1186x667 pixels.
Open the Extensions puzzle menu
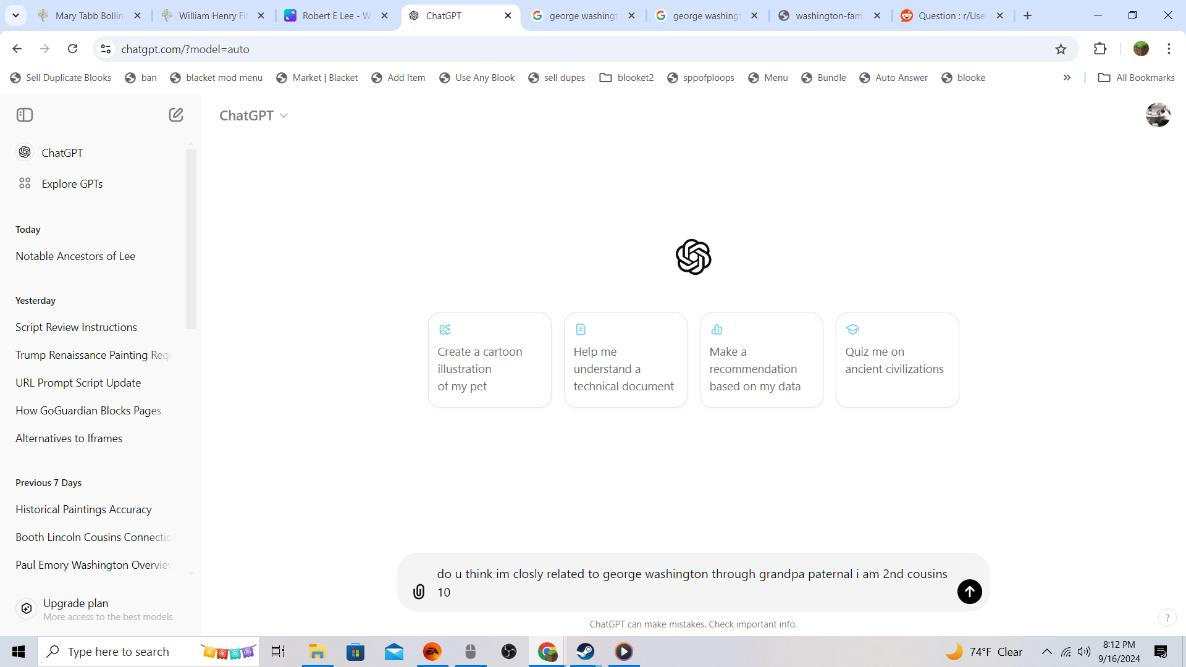[1100, 49]
